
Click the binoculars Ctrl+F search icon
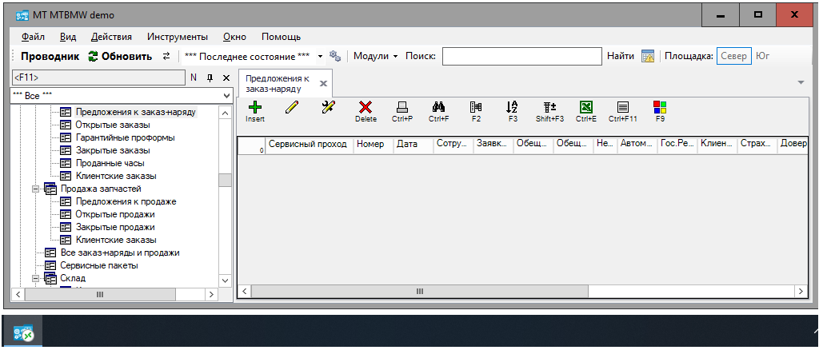[438, 108]
